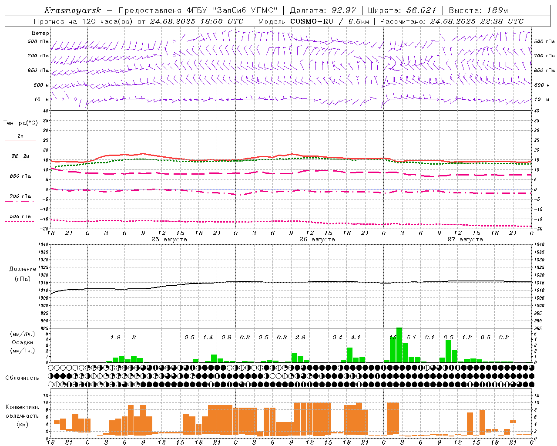Click the 'Тем-ра(°C)' temperature label
This screenshot has height=446, width=557.
click(x=20, y=123)
